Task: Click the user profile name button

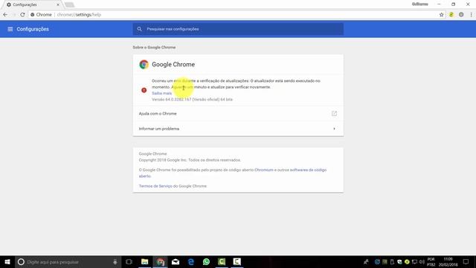Action: pyautogui.click(x=419, y=4)
